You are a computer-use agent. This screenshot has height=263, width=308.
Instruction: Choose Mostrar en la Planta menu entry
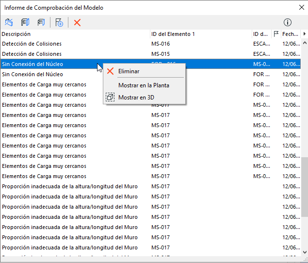click(144, 85)
